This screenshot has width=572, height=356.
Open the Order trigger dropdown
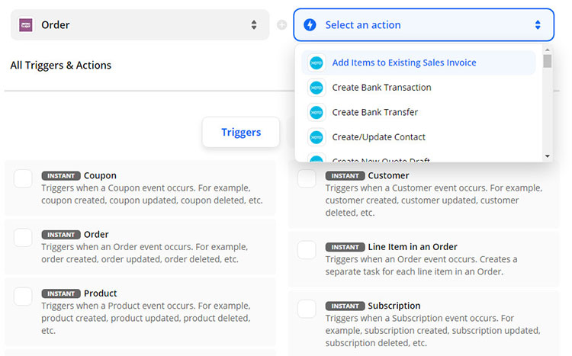pos(140,25)
